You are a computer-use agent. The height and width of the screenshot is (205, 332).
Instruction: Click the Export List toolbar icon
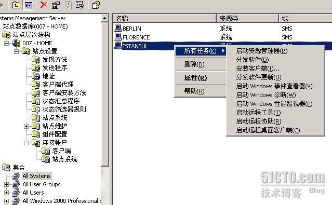point(80,5)
